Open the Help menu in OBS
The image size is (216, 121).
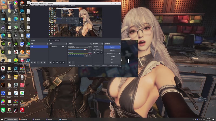tap(73, 6)
